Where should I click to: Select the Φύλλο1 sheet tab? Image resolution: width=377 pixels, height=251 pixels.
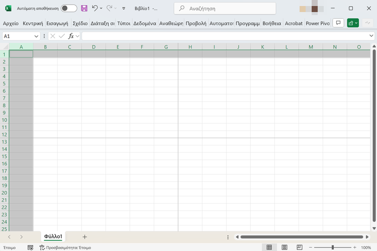point(53,236)
